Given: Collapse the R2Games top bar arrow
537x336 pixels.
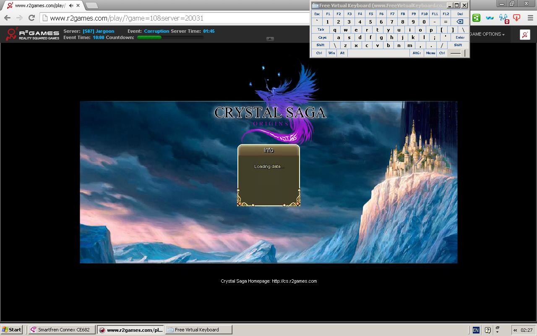Looking at the screenshot, I should click(270, 39).
